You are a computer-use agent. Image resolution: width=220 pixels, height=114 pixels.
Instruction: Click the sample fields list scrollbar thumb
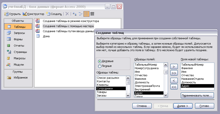coord(166,72)
